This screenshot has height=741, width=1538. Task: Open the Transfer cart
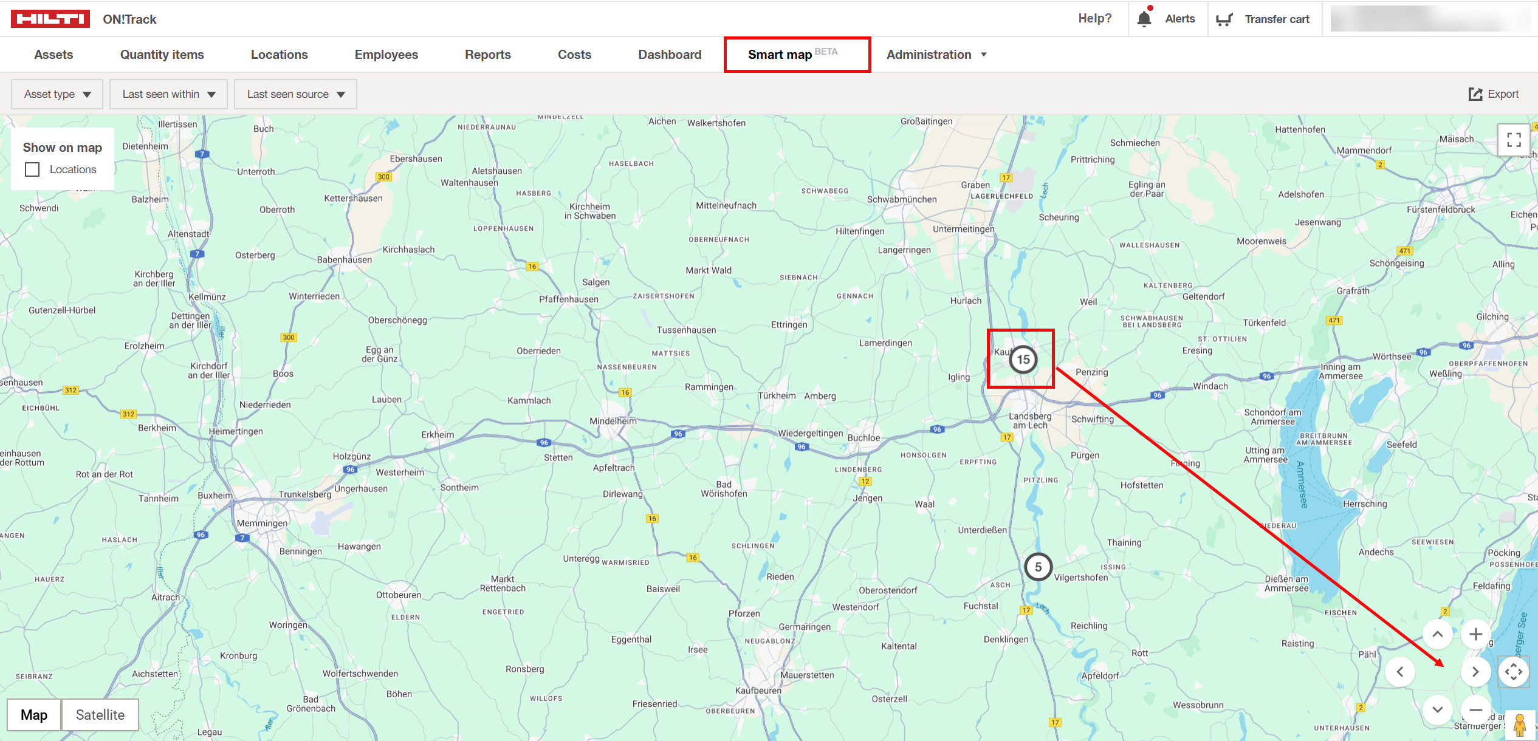coord(1264,18)
